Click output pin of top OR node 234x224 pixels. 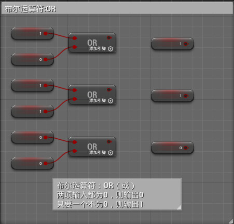point(109,37)
